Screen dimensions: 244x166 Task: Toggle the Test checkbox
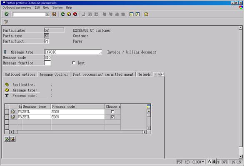tap(74, 63)
